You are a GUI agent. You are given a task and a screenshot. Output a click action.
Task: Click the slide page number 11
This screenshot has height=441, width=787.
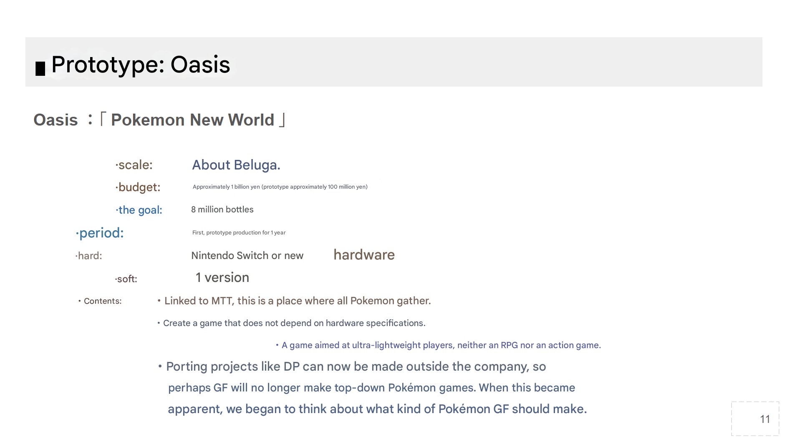click(765, 419)
